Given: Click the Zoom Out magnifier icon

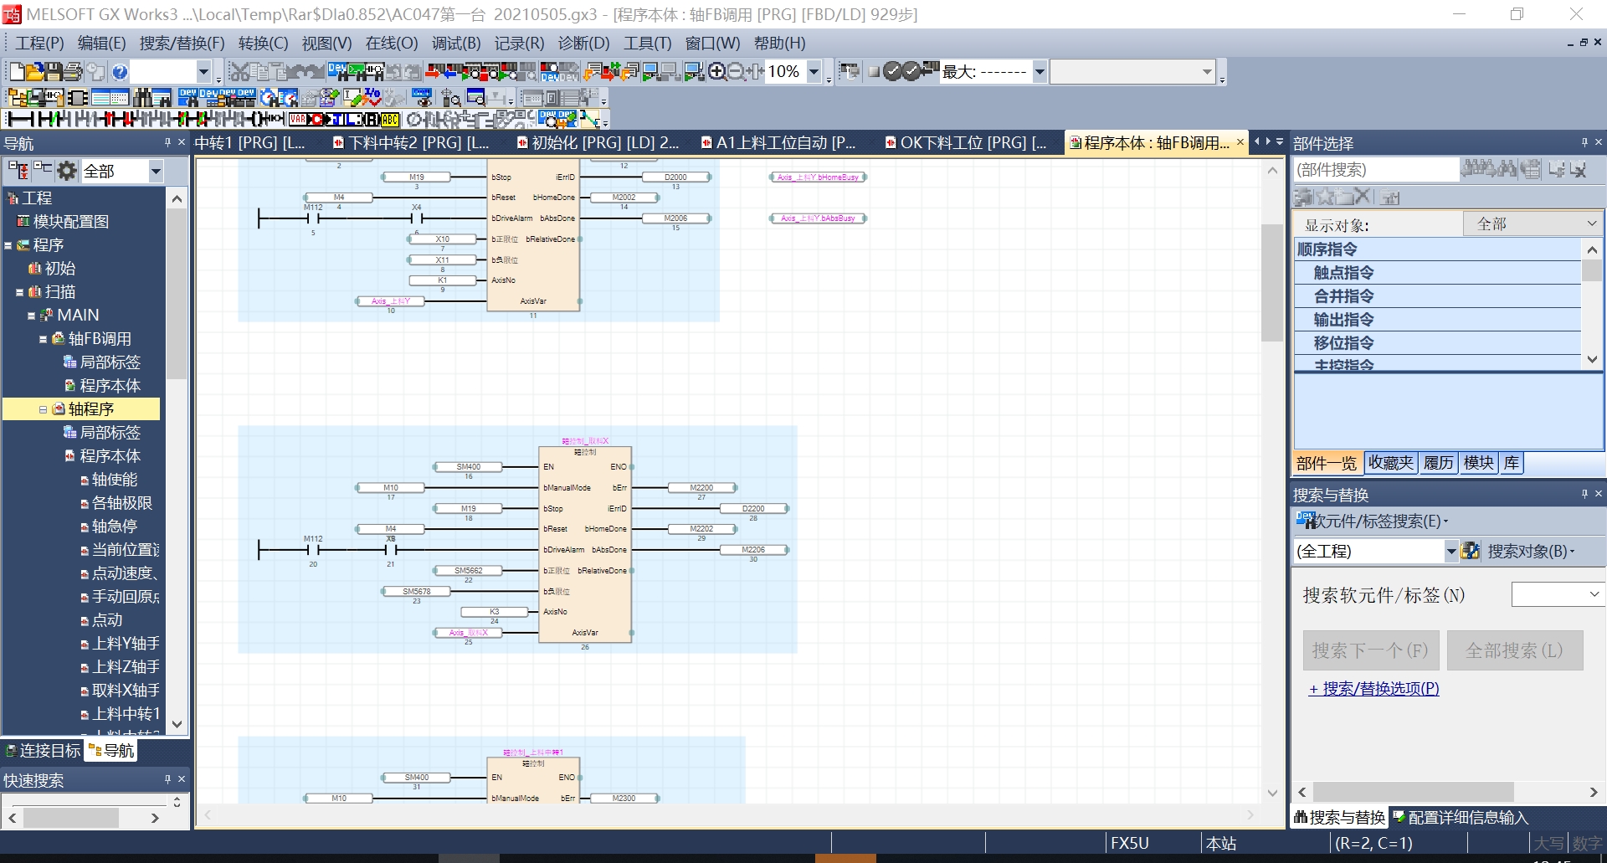Looking at the screenshot, I should (x=736, y=72).
